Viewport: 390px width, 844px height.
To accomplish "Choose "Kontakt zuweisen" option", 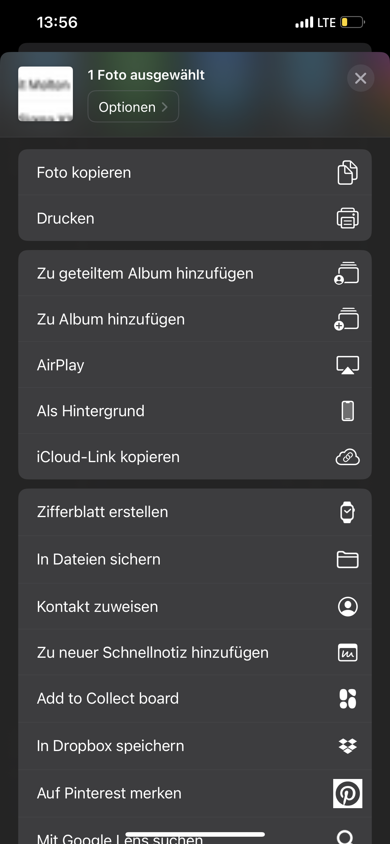I will coord(97,606).
